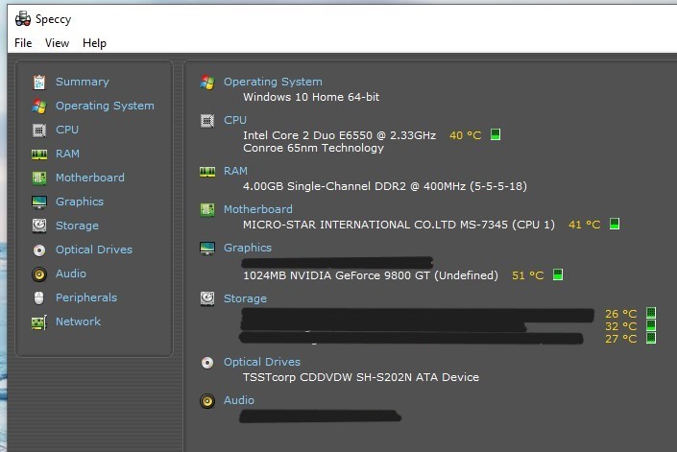The height and width of the screenshot is (452, 677).
Task: Click Conroe 65nm Technology text
Action: (x=313, y=148)
